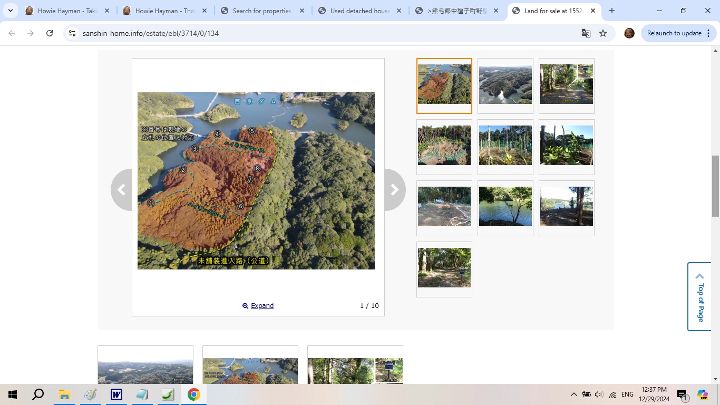Click the vertical page scrollbar thumb
Viewport: 720px width, 405px height.
pos(715,186)
